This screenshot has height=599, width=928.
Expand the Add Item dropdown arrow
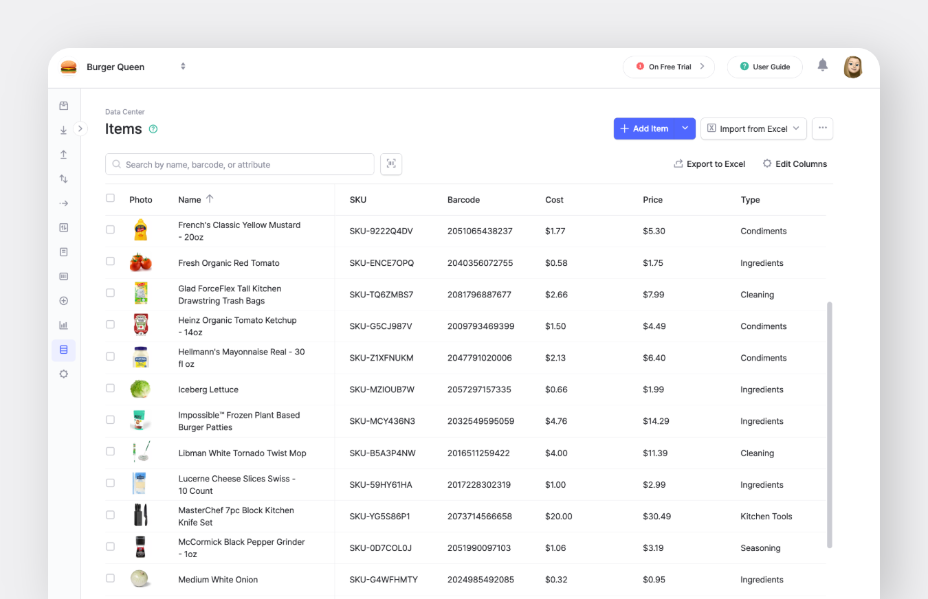pyautogui.click(x=685, y=128)
